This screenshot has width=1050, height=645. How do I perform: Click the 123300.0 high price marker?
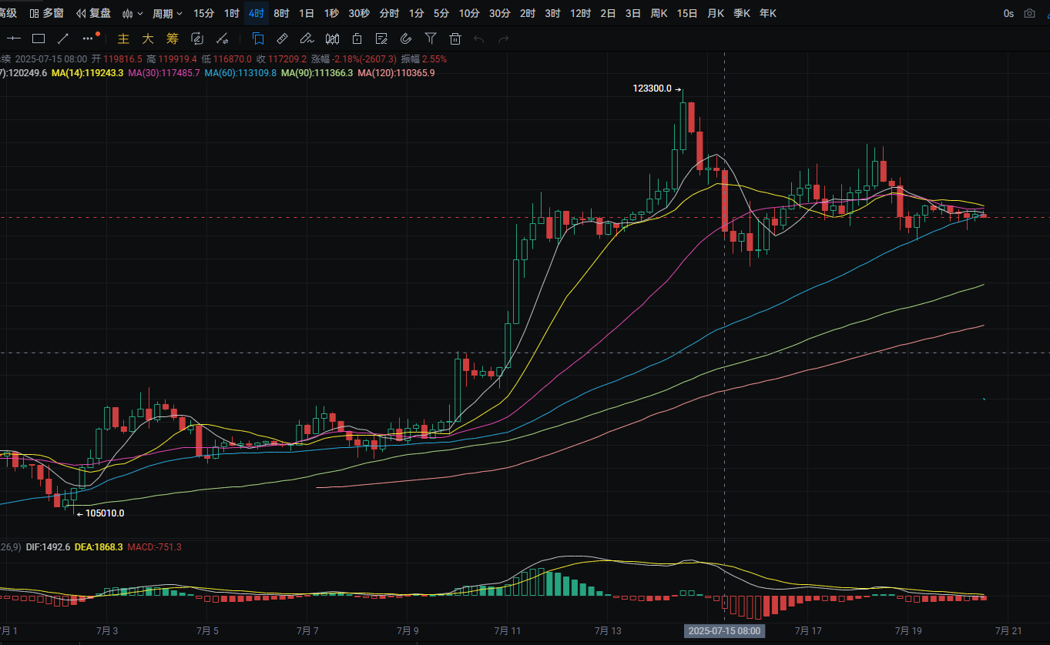coord(652,89)
